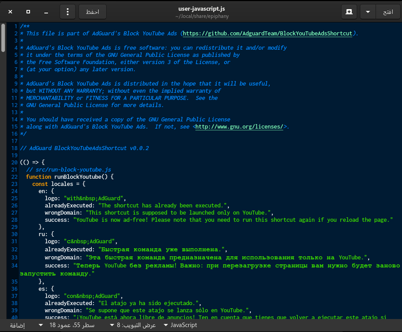Viewport: 402px width, 332px height.
Task: Click the user-javascript.js window title
Action: (200, 9)
